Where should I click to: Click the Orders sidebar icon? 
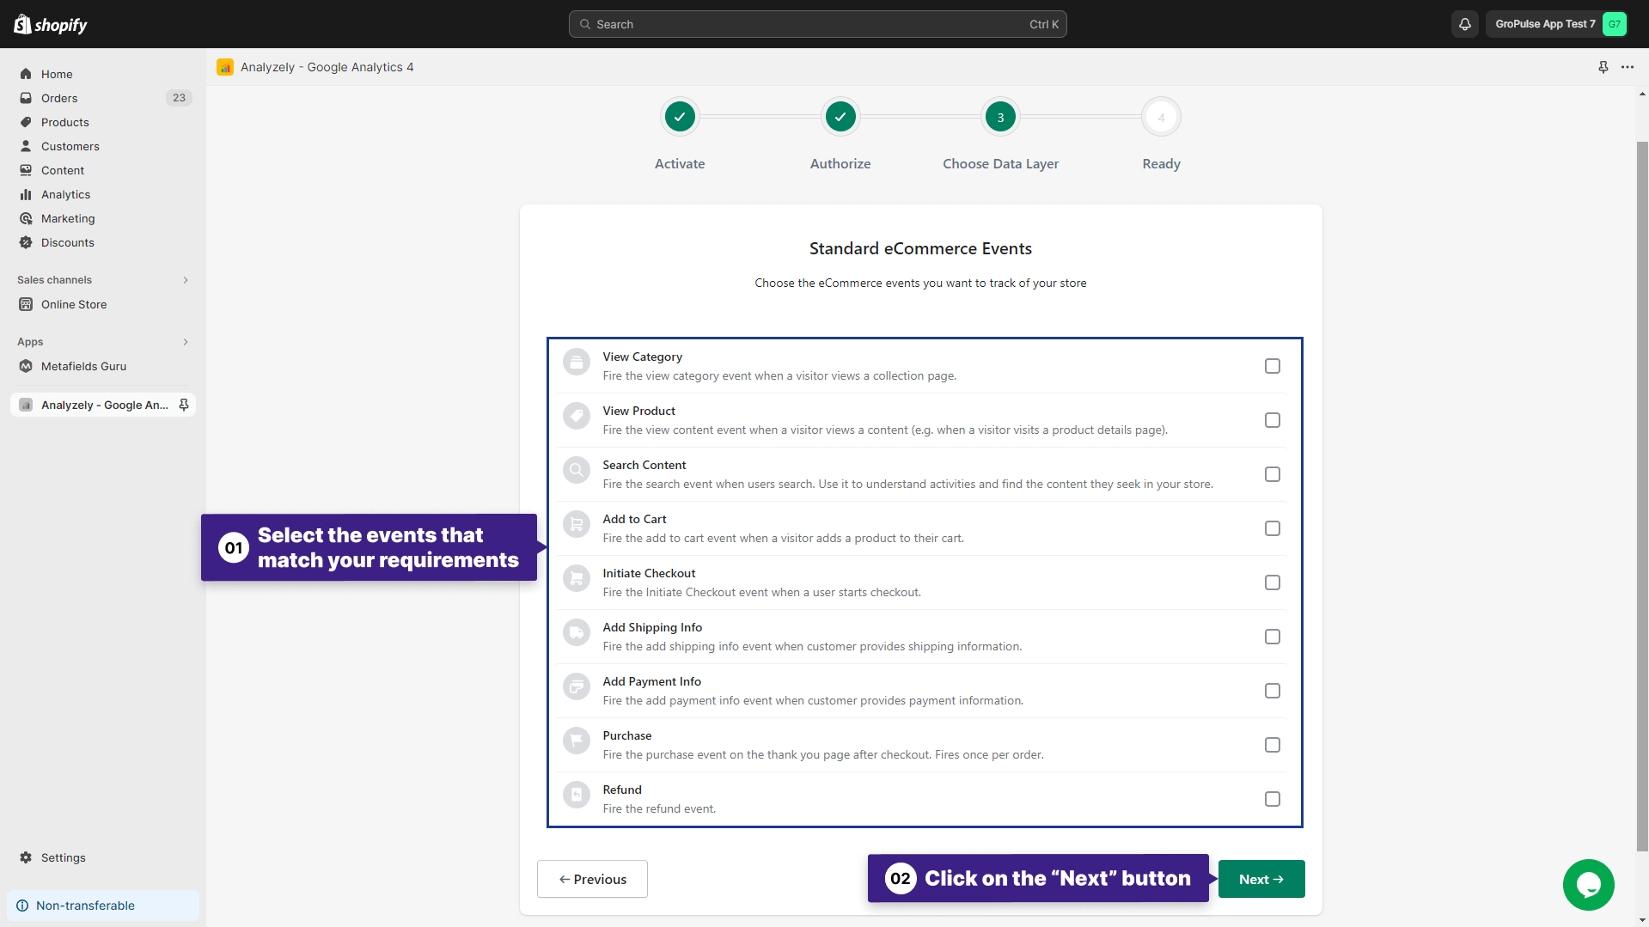(26, 98)
